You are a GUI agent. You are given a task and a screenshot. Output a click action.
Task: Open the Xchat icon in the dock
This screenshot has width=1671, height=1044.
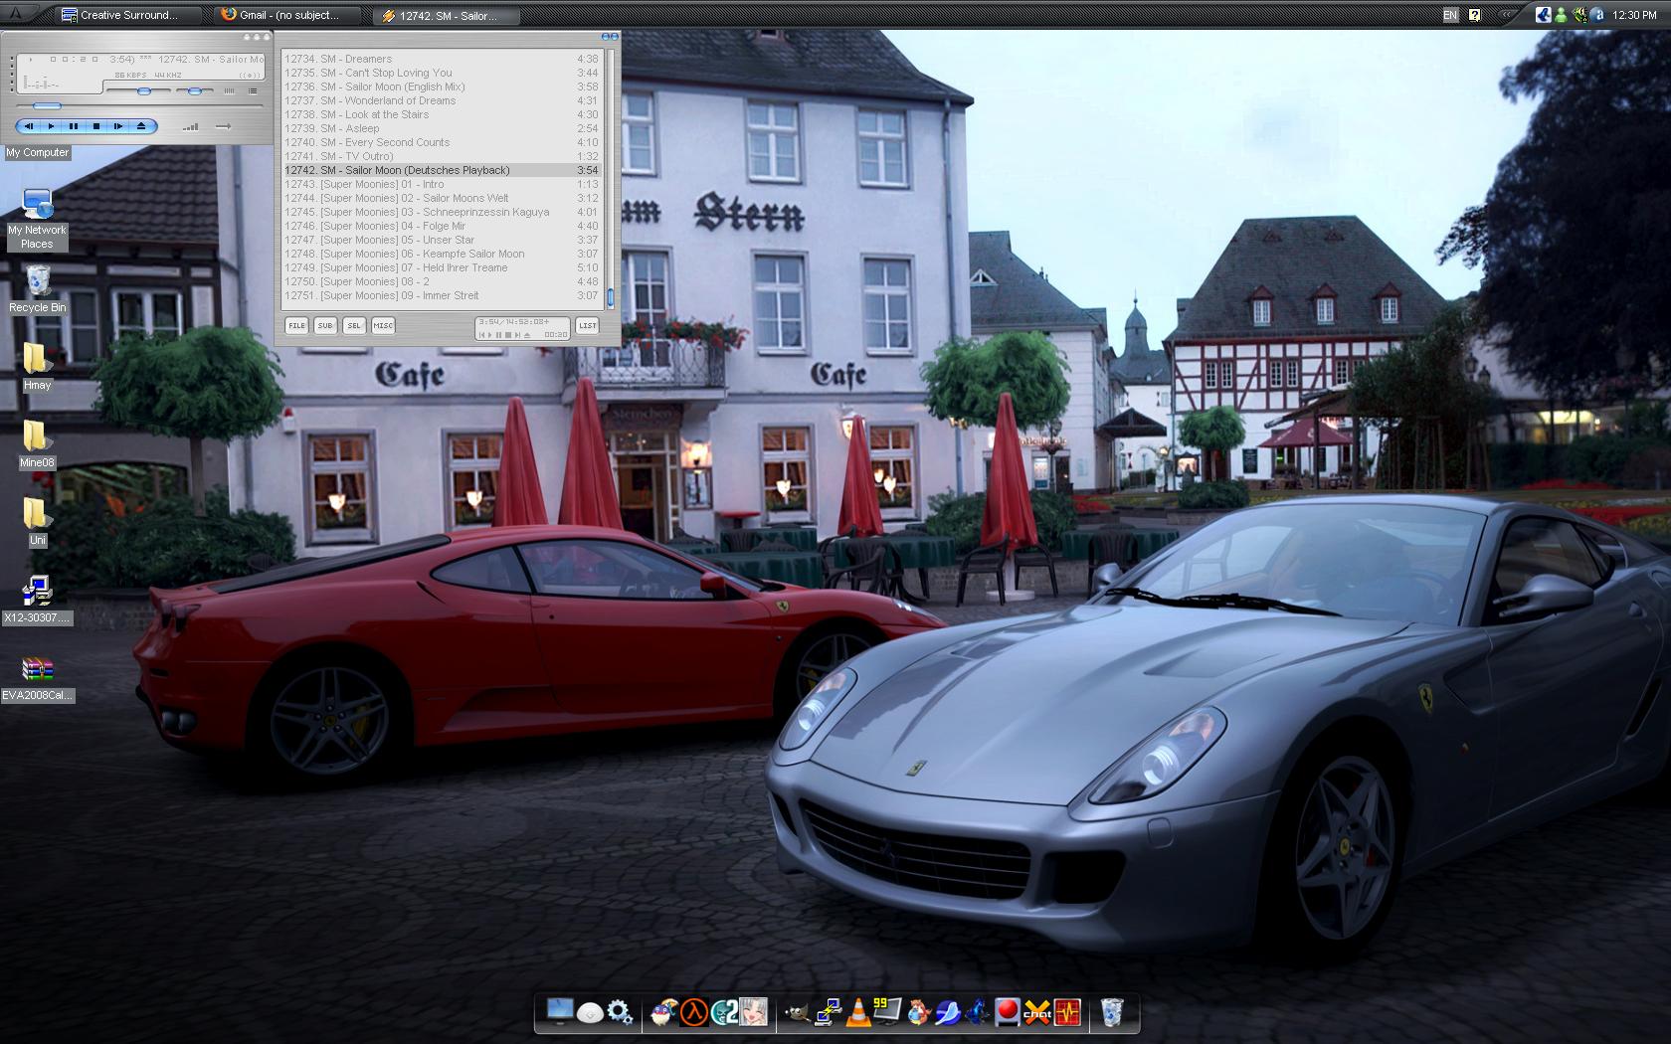[1037, 1013]
